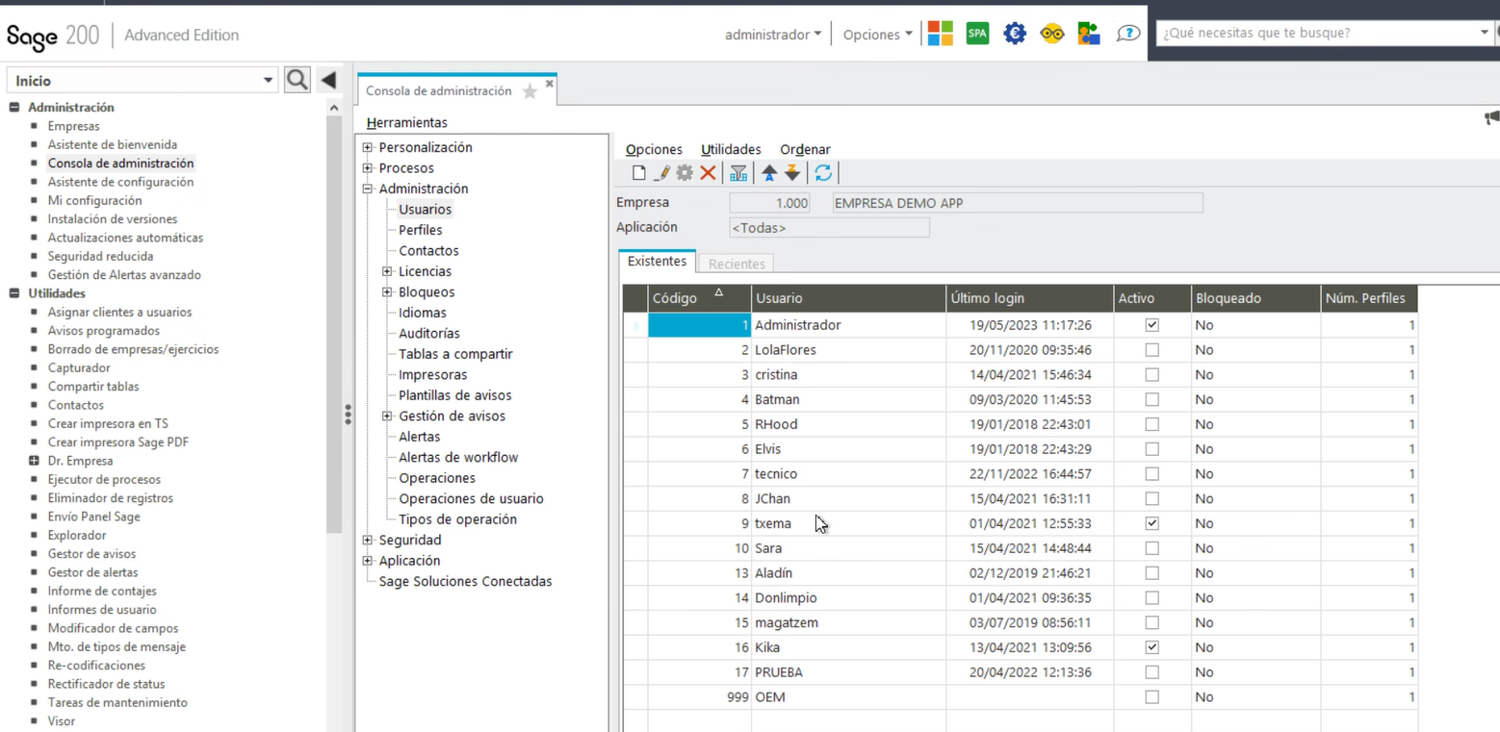Image resolution: width=1500 pixels, height=732 pixels.
Task: Click the magnifier search icon beside Inicio
Action: [x=297, y=80]
